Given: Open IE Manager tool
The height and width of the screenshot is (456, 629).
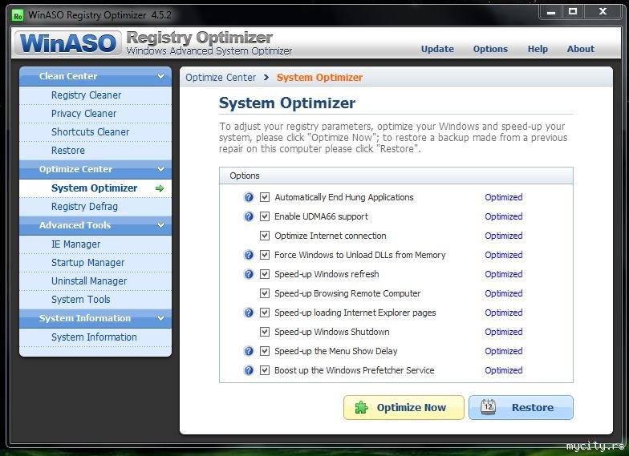Looking at the screenshot, I should [x=95, y=244].
